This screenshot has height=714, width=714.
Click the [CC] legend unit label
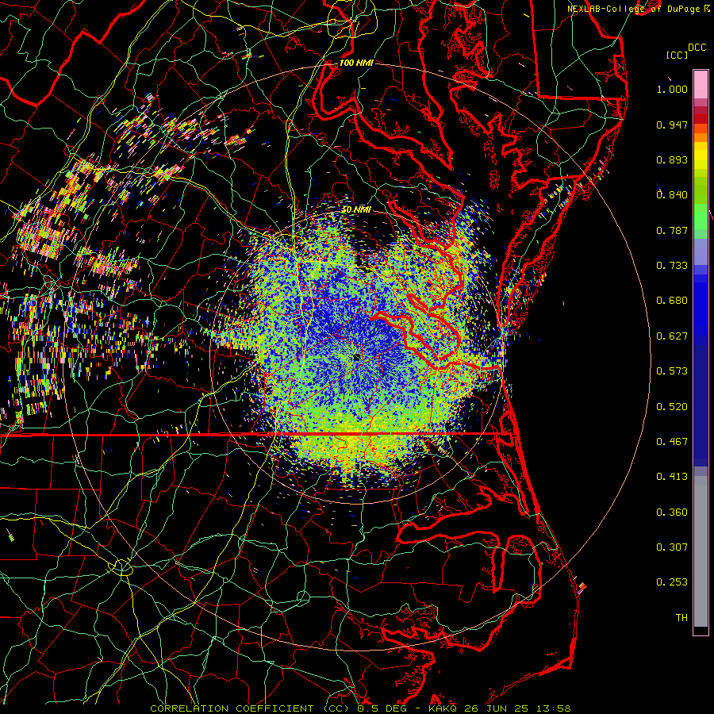677,55
